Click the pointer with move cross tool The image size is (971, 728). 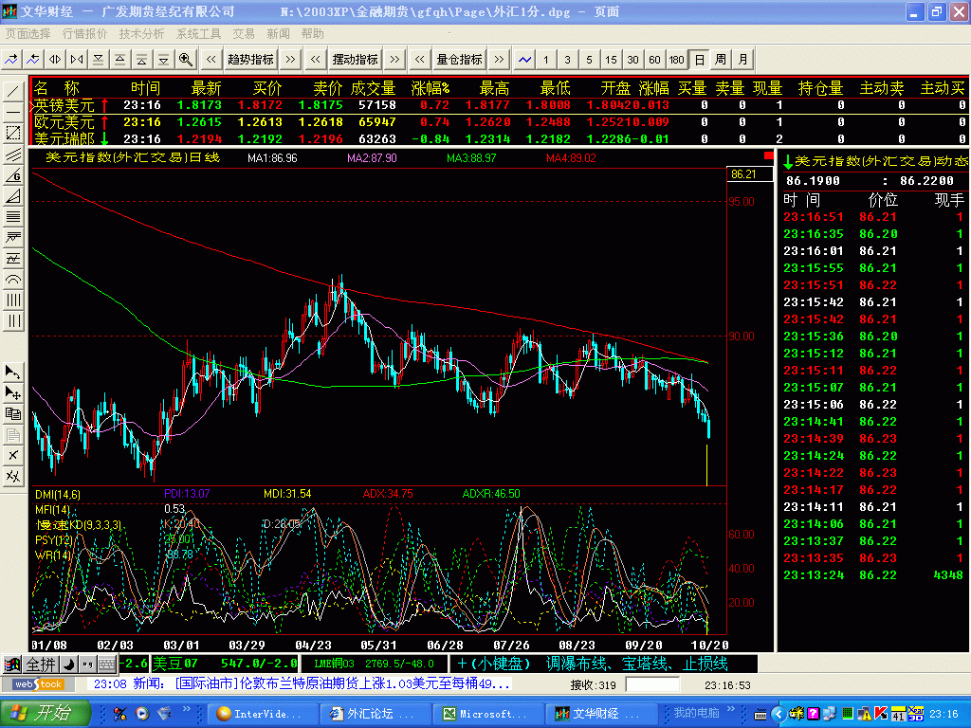pyautogui.click(x=13, y=393)
